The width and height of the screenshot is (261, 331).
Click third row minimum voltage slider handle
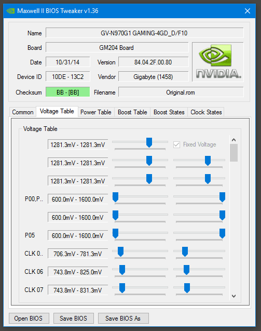[x=149, y=179]
